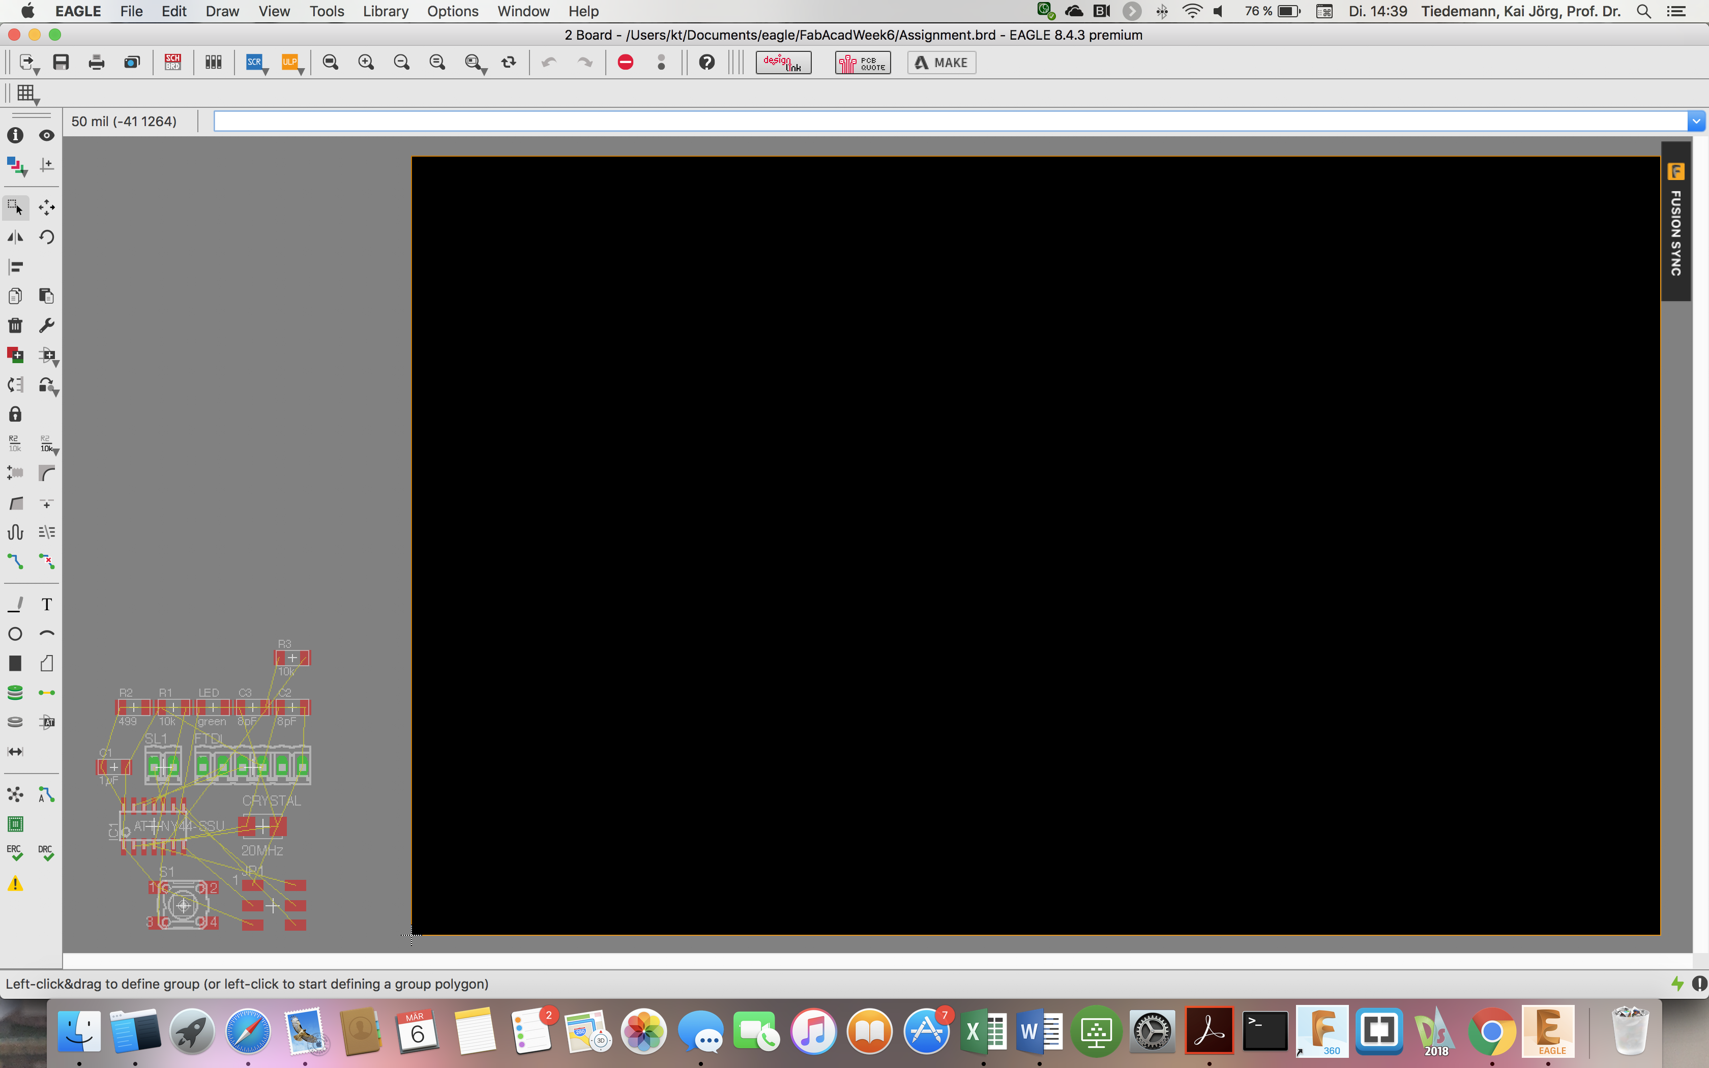Select the Route airwire tool
The height and width of the screenshot is (1068, 1709).
(x=15, y=561)
